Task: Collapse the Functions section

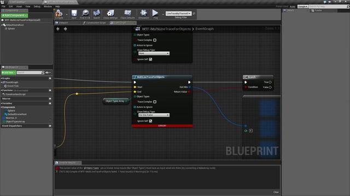Action: [1, 90]
